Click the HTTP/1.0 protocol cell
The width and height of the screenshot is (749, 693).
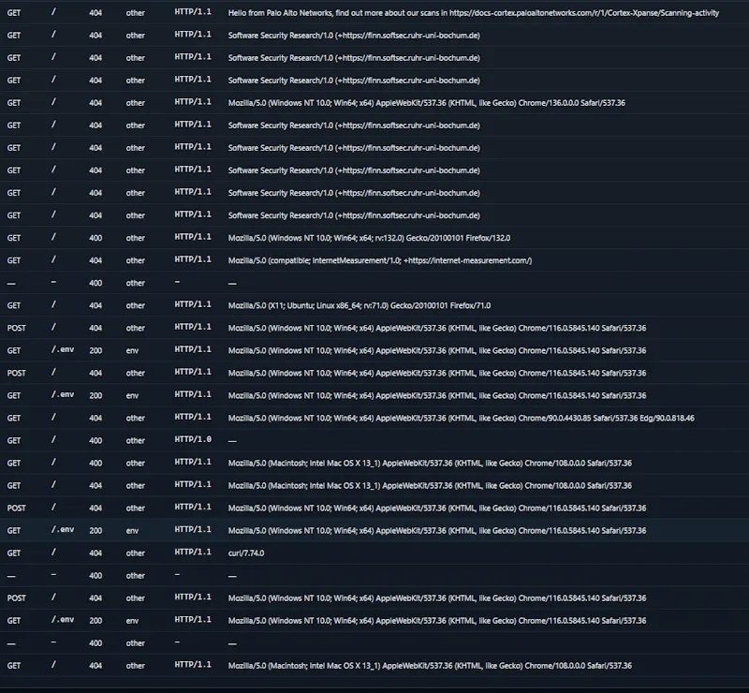click(x=193, y=440)
